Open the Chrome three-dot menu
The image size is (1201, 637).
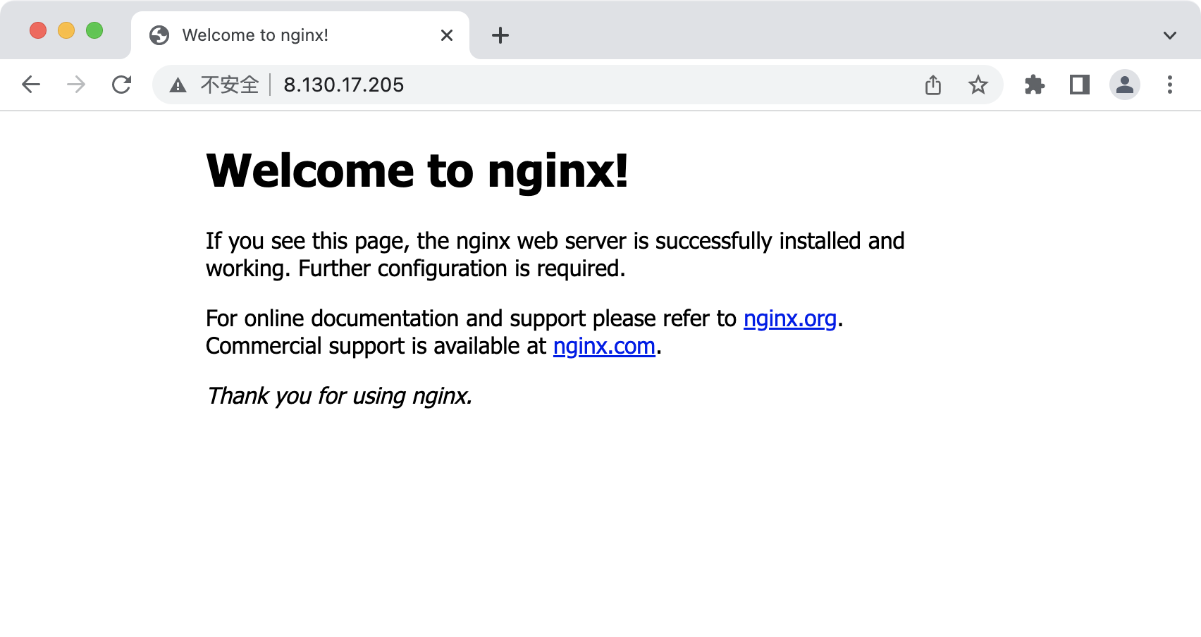click(1169, 85)
